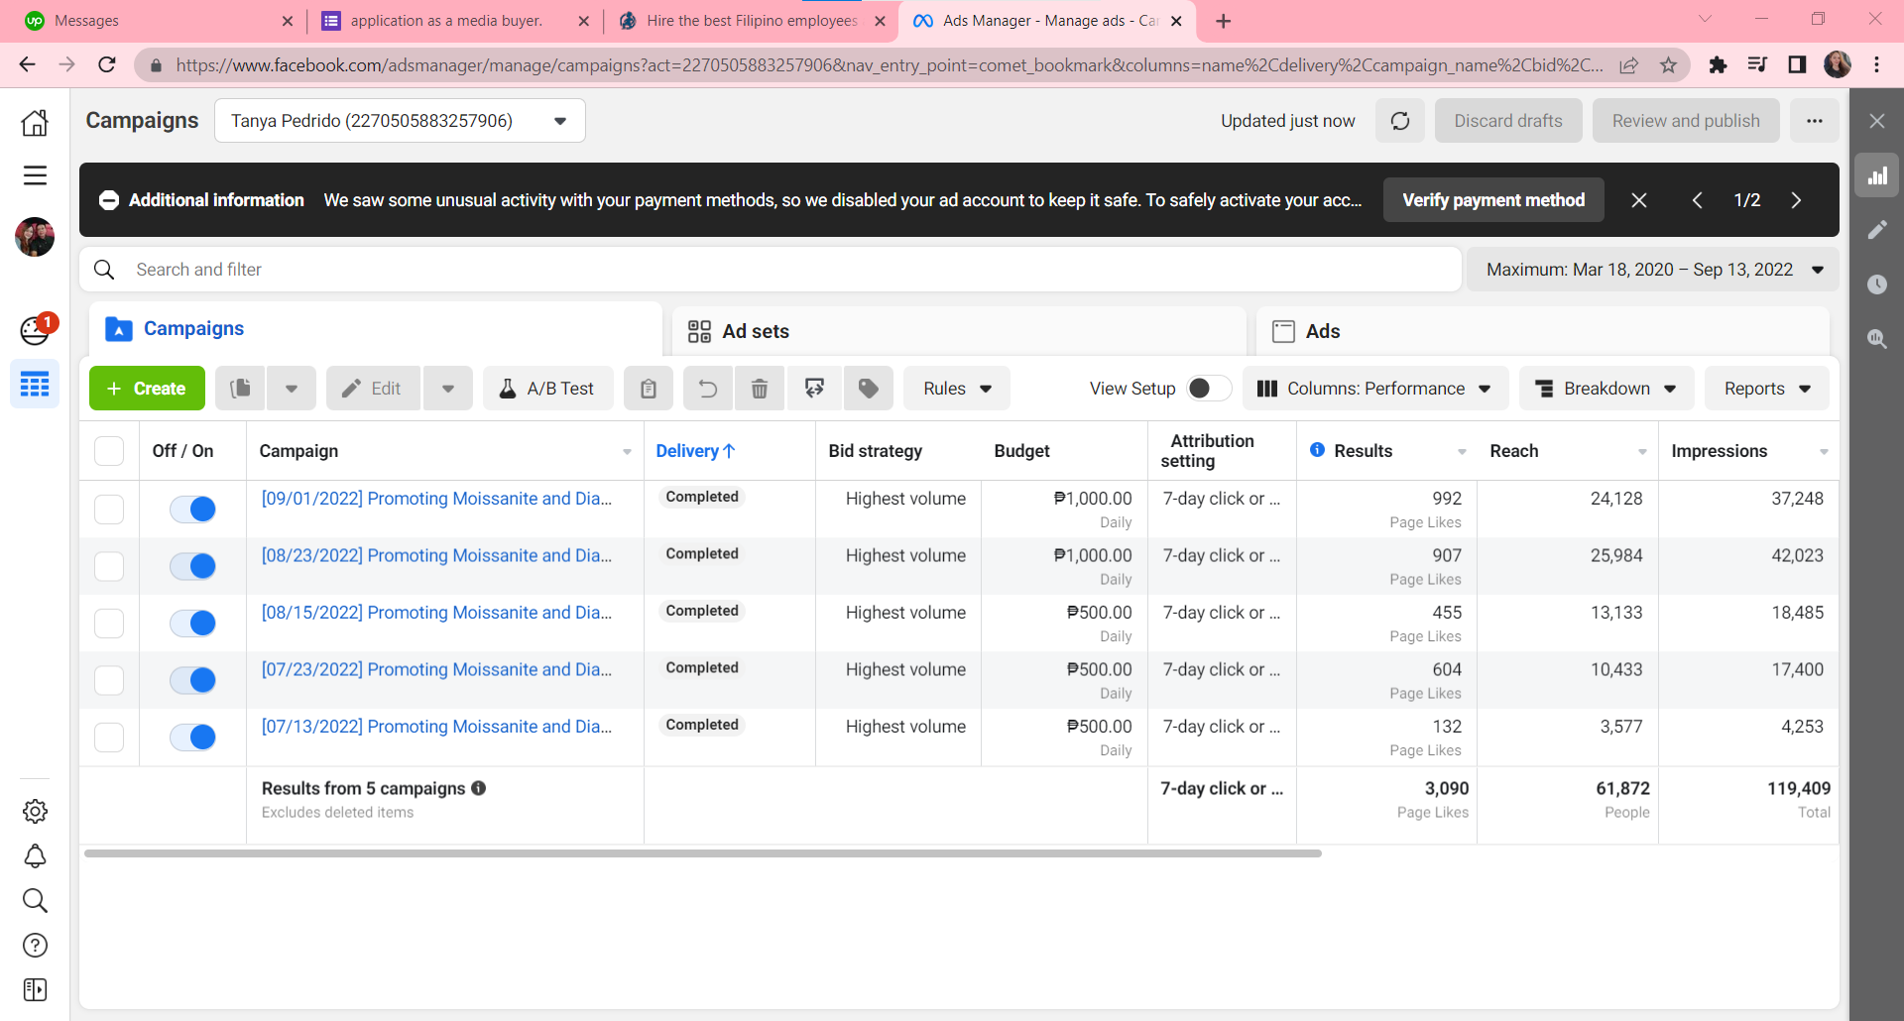Click the Duplicate campaign icon
1904x1021 pixels.
pyautogui.click(x=241, y=389)
